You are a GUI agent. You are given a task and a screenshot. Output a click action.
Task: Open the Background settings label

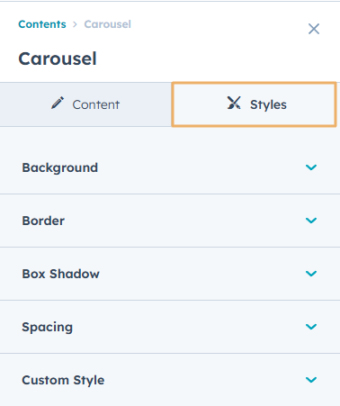tap(60, 167)
